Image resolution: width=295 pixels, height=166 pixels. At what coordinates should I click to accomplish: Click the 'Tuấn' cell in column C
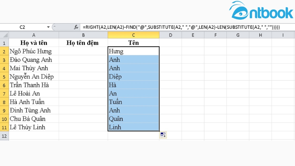coord(133,102)
